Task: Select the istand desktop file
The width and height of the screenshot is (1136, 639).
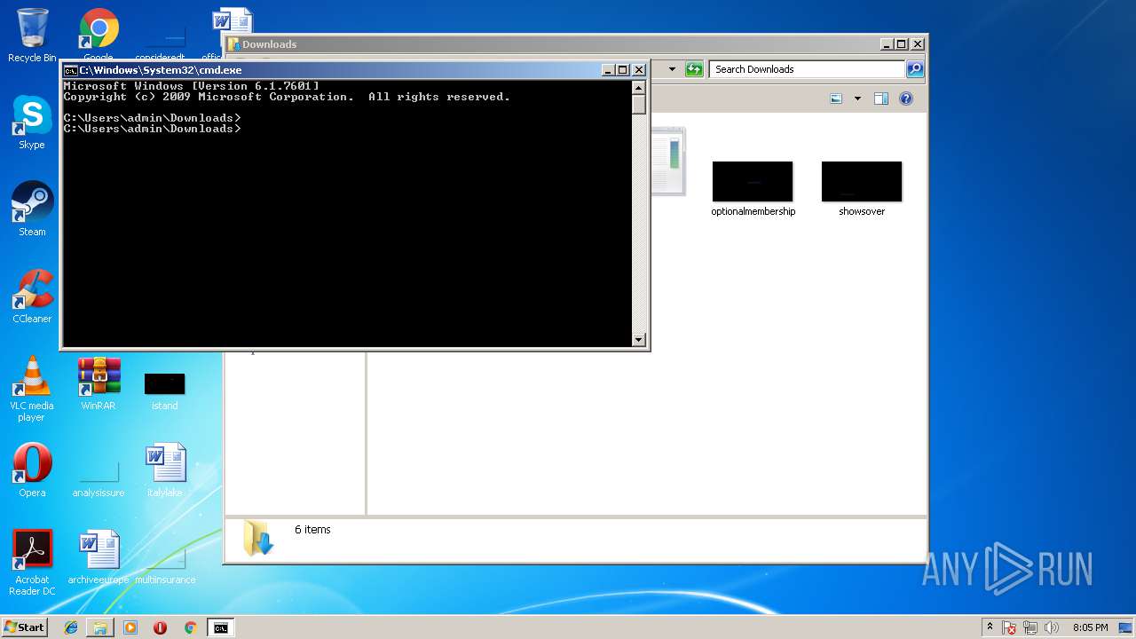Action: (165, 390)
